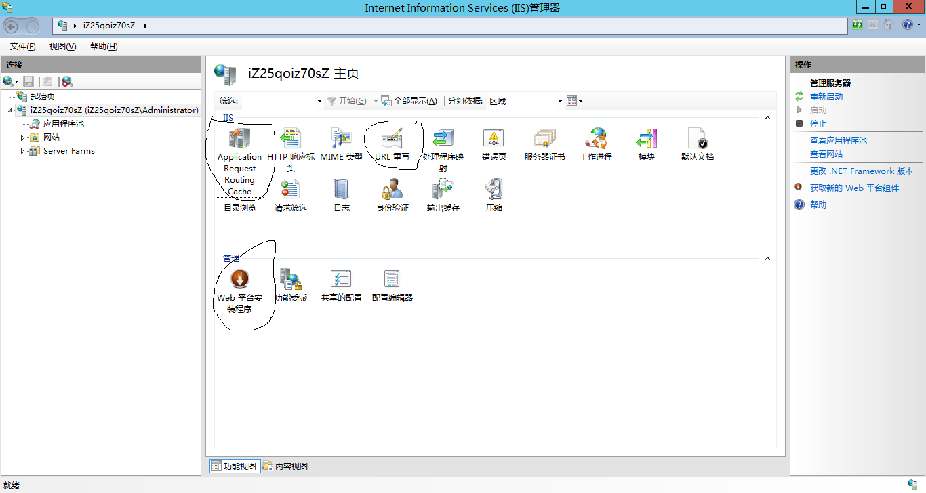Open the 错误页 404 icon

pos(494,139)
